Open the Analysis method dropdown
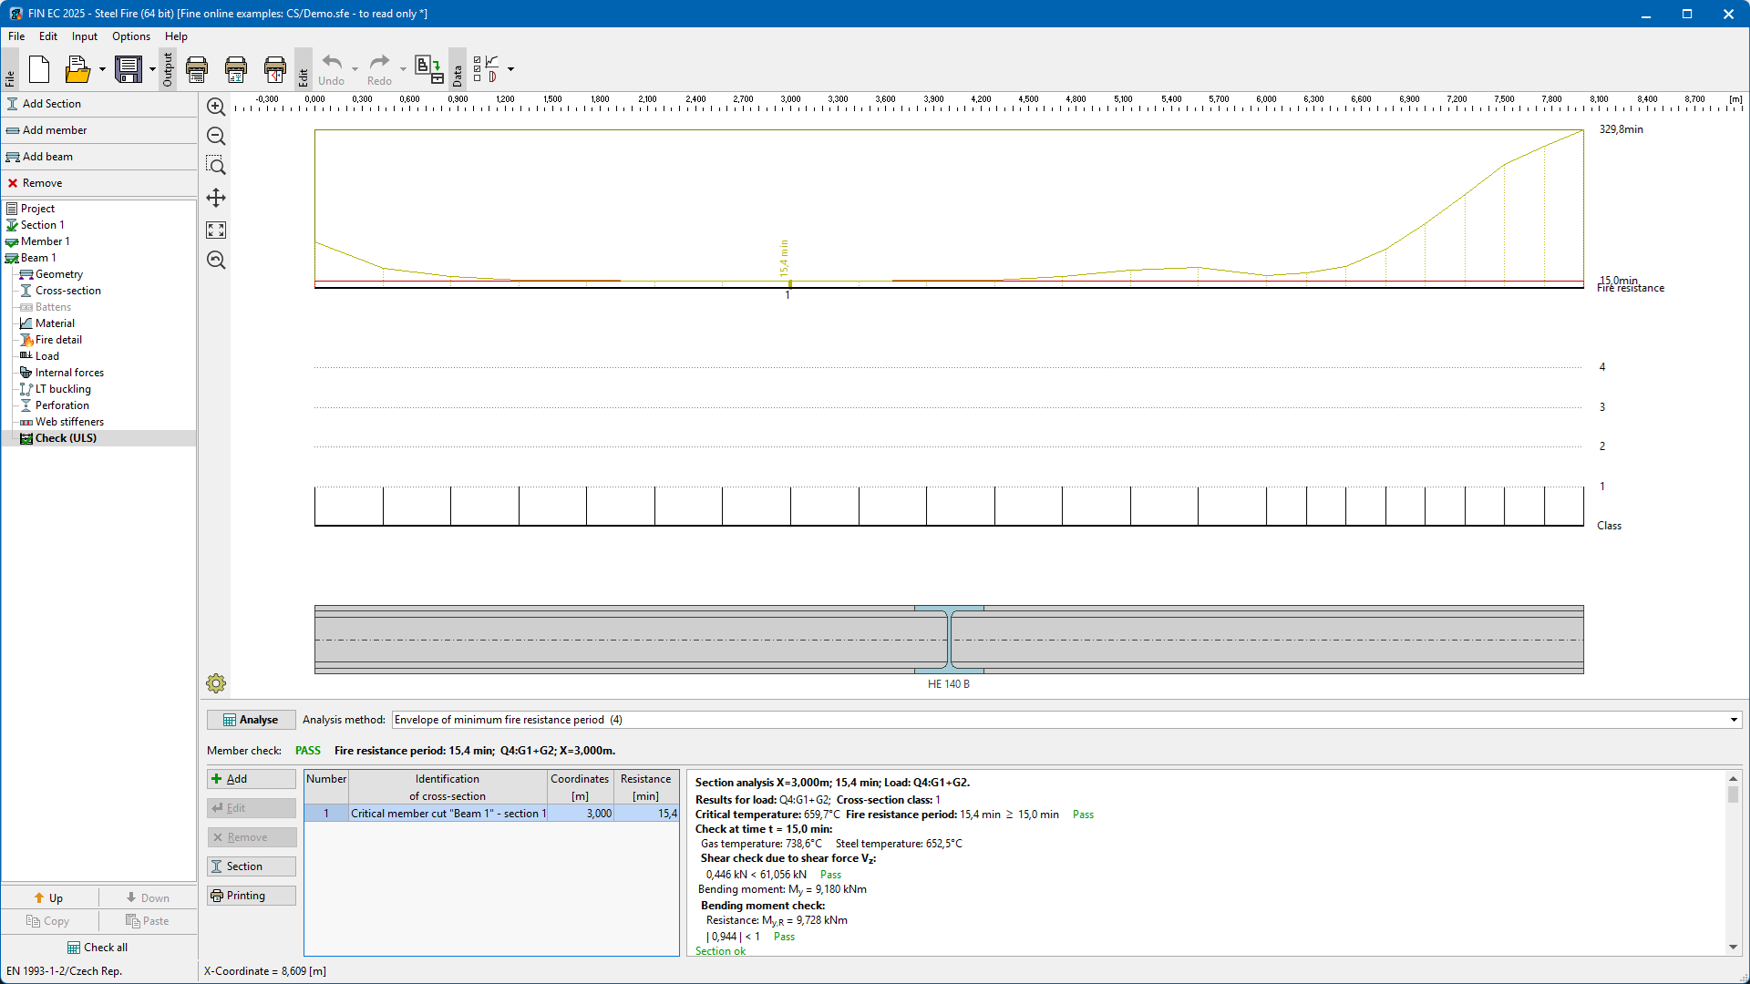Viewport: 1750px width, 984px height. coord(1733,720)
